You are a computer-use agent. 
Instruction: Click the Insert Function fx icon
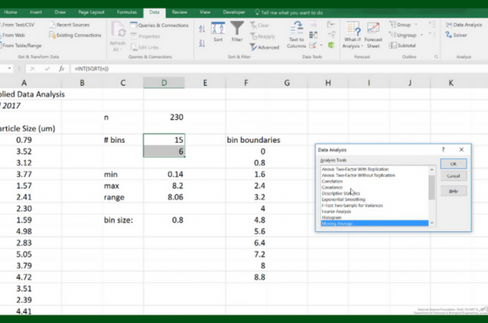pos(61,69)
